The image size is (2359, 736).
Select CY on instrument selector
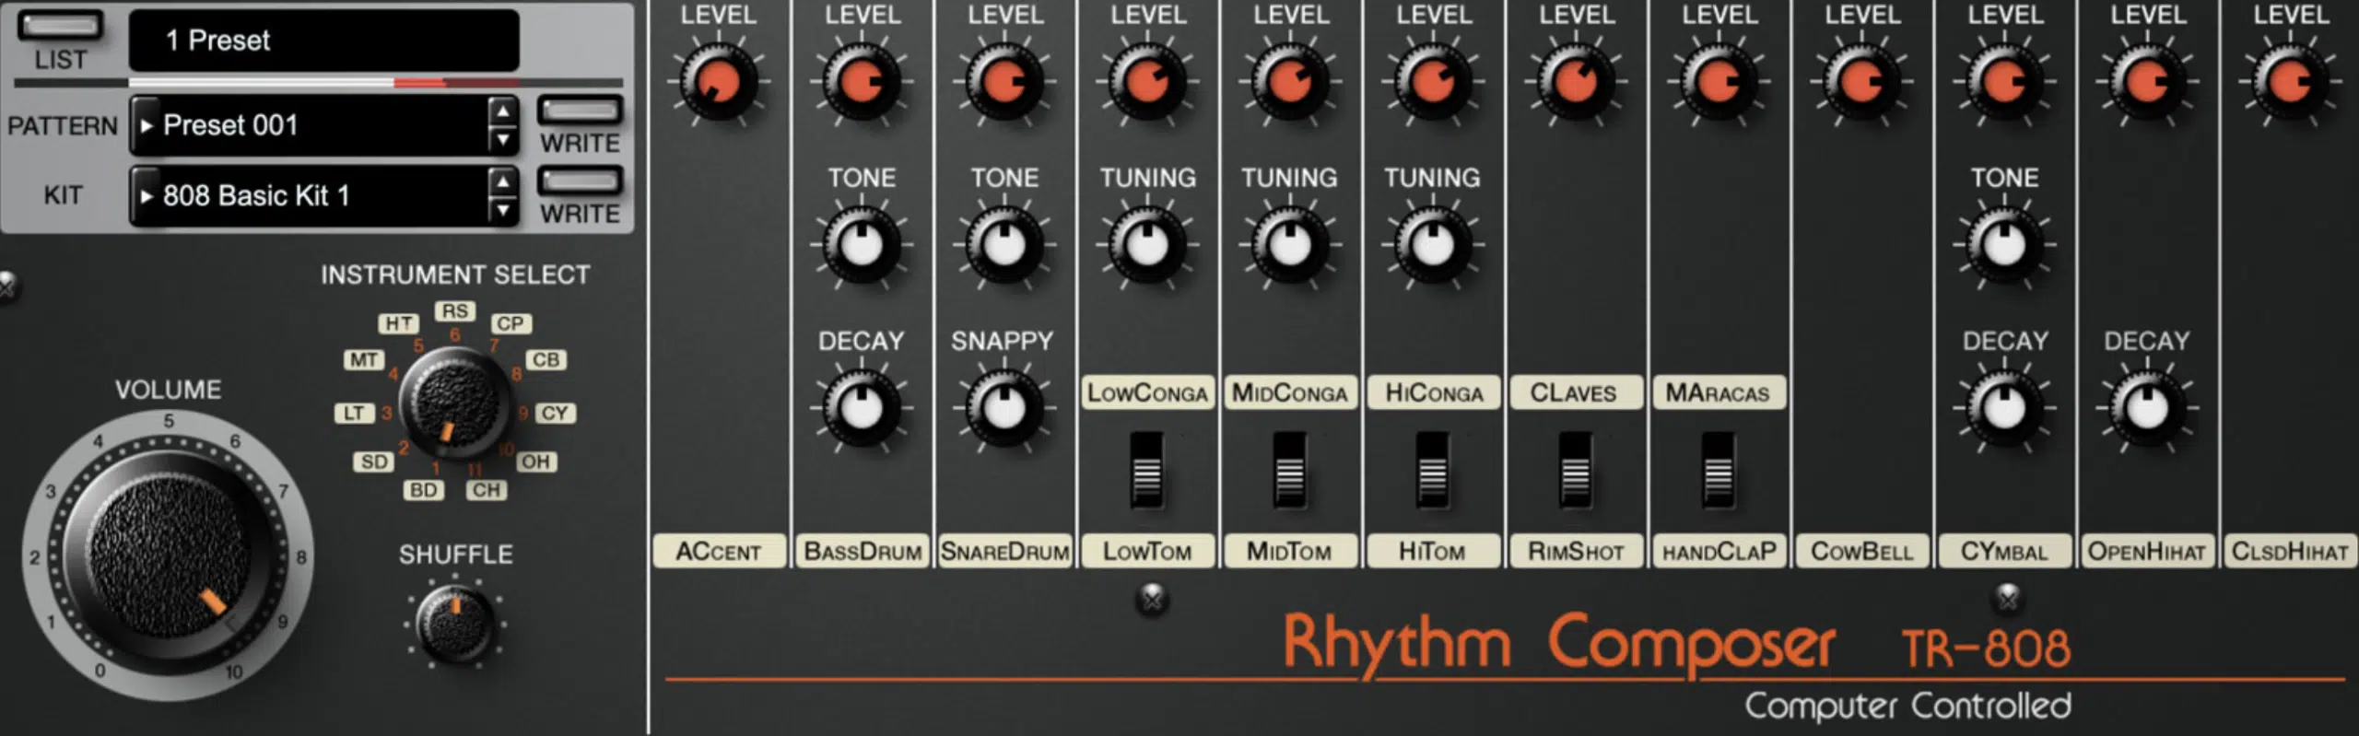pos(555,413)
